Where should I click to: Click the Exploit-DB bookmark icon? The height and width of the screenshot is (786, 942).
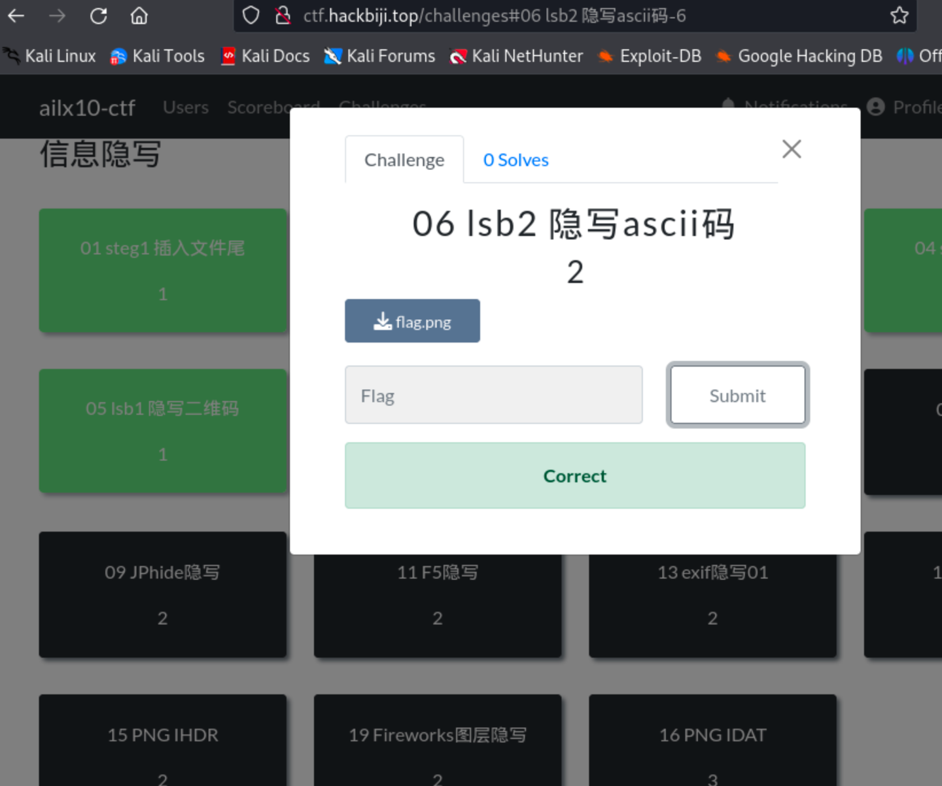tap(606, 56)
